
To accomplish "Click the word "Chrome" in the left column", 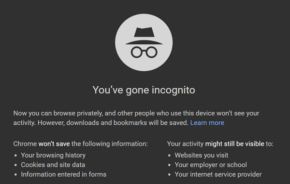I will [x=25, y=144].
